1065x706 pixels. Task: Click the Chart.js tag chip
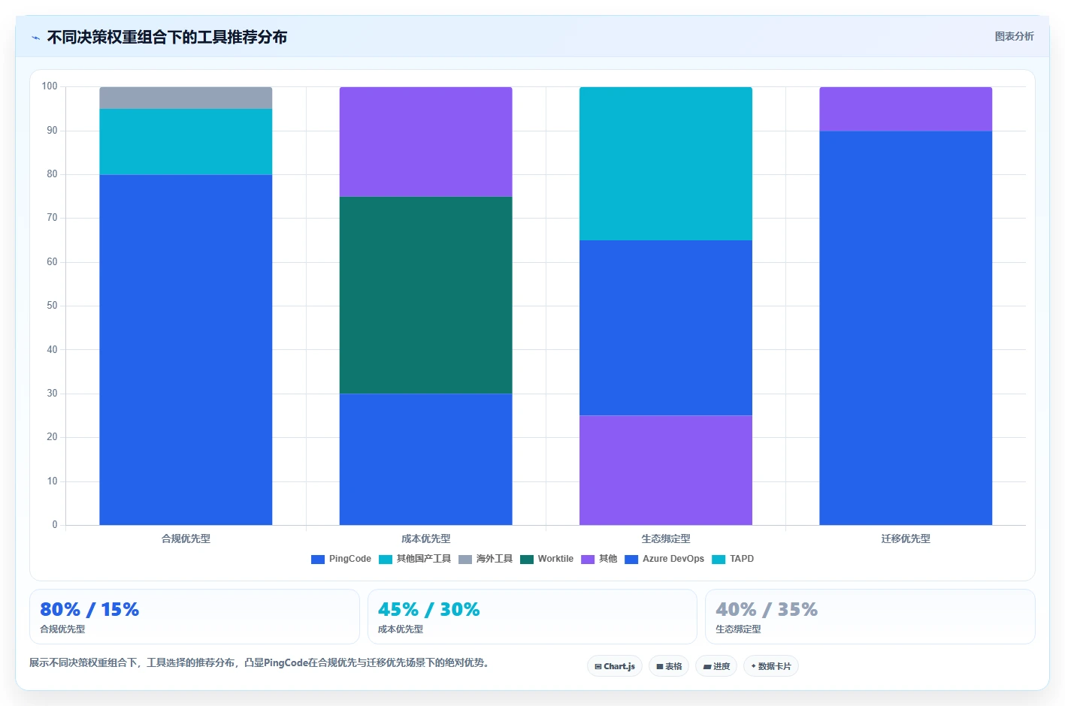pyautogui.click(x=615, y=666)
